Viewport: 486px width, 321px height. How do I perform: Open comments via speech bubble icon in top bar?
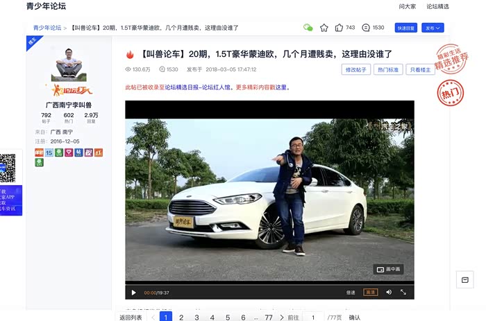366,28
